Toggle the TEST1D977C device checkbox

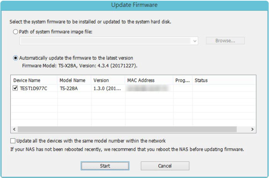[15, 88]
